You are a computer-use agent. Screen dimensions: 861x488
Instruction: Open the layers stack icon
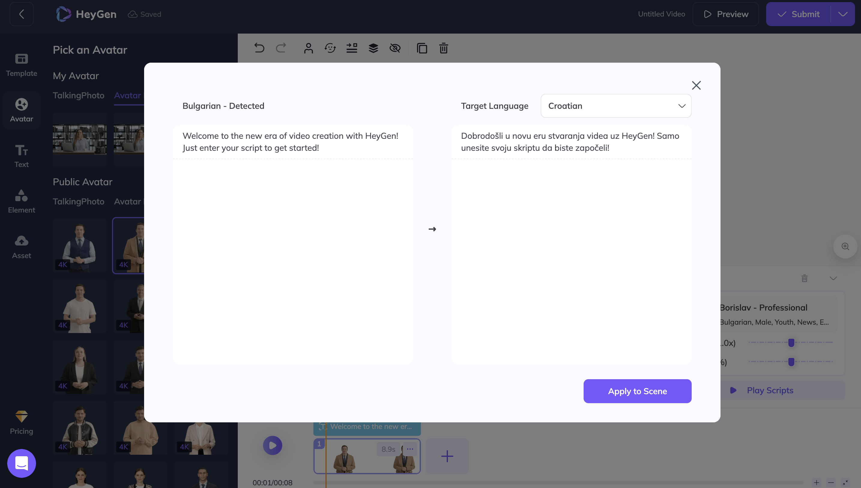tap(373, 48)
